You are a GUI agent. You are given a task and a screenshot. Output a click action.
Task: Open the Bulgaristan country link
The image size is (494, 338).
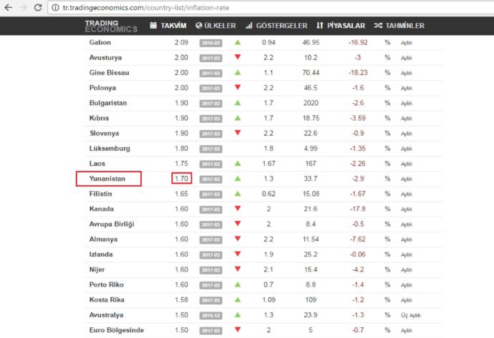tap(107, 103)
